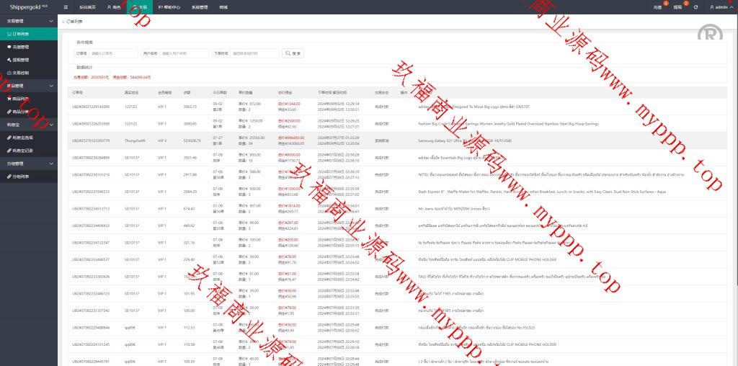Click the 下单时间 date range field

tap(254, 53)
